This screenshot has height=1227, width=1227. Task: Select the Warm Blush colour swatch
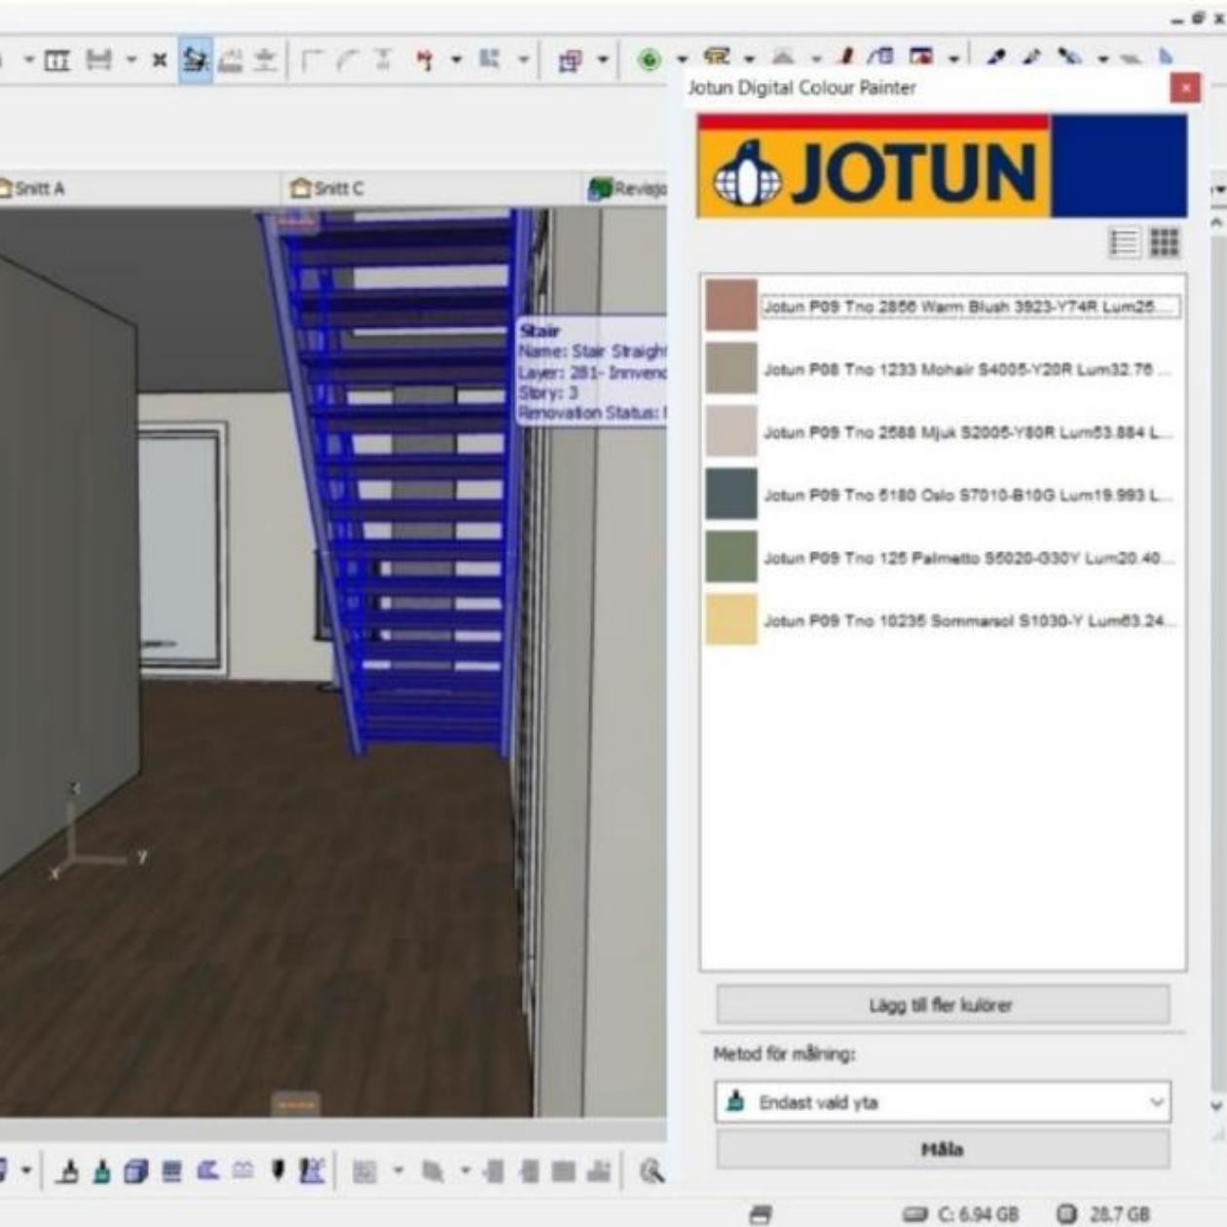pos(730,306)
